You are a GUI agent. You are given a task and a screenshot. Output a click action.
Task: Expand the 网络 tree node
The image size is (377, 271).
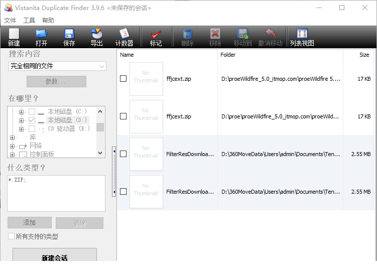click(x=12, y=146)
